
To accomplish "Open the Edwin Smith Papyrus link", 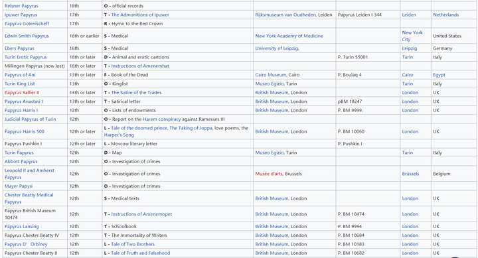I will 27,36.
